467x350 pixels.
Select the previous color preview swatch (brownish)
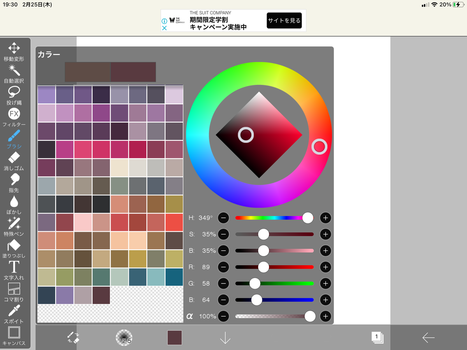[88, 72]
